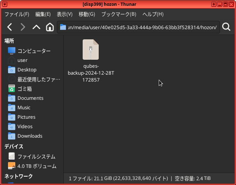This screenshot has width=236, height=185.
Task: Open the 移動(G) menu
Action: tap(87, 14)
